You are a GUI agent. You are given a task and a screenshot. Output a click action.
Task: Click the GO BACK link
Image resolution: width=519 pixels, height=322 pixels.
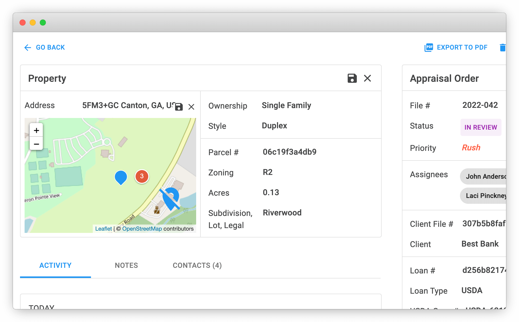(x=50, y=47)
